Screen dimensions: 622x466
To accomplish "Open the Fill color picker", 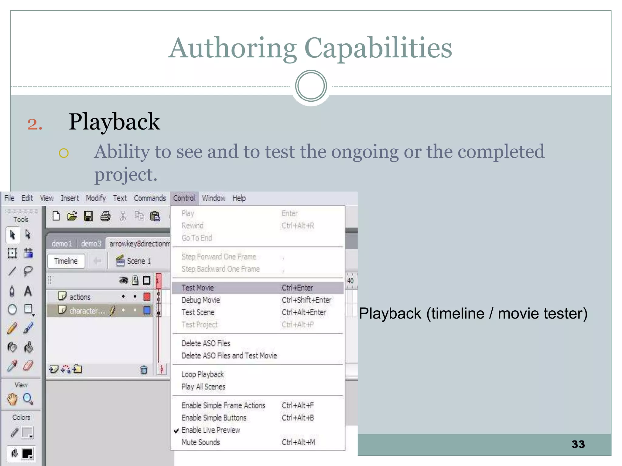I will pos(27,454).
